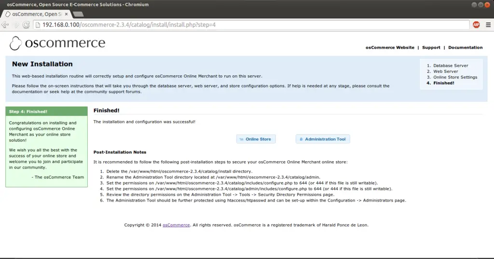Click the browser back arrow

[5, 25]
